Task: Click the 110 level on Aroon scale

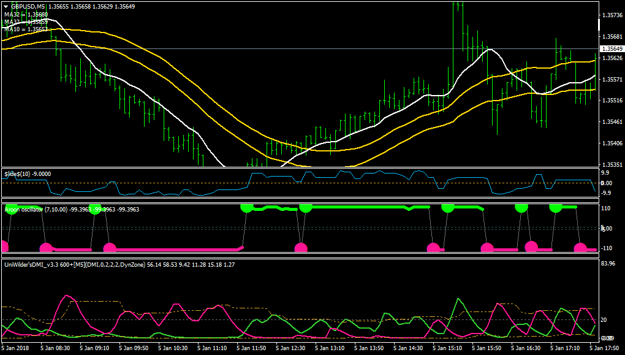Action: point(606,208)
